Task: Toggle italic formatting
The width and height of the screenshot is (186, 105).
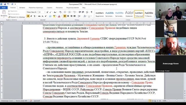Action: click(x=31, y=16)
